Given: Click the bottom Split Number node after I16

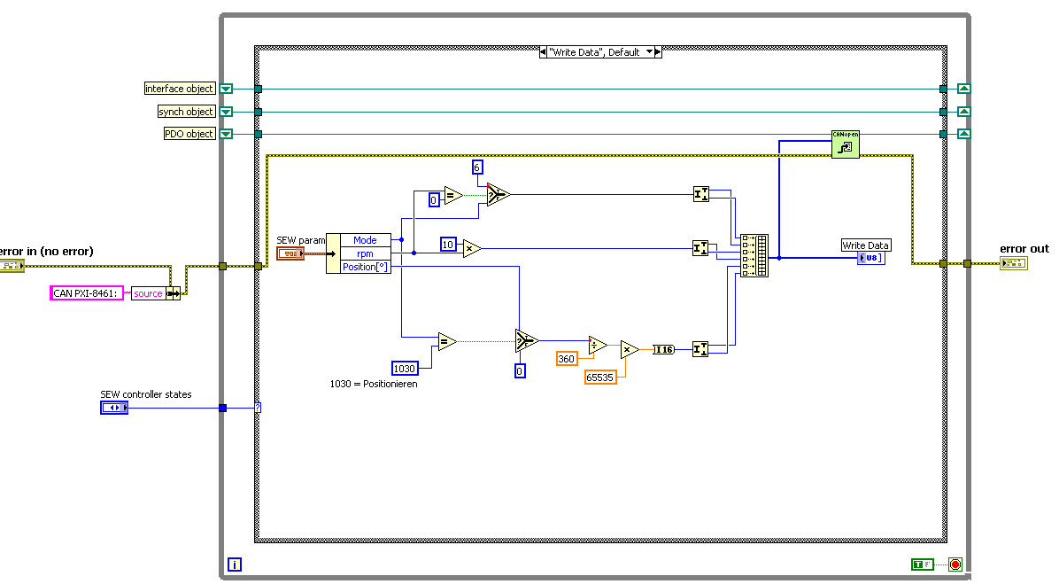Looking at the screenshot, I should pos(701,349).
